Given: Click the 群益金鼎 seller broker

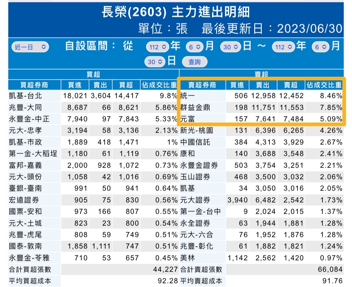Looking at the screenshot, I should tap(195, 108).
